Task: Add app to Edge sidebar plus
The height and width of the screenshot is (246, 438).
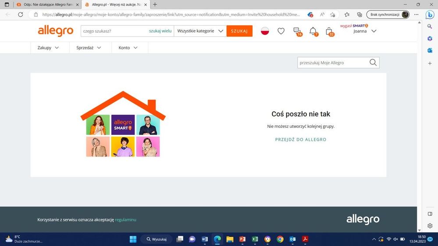Action: pyautogui.click(x=430, y=63)
